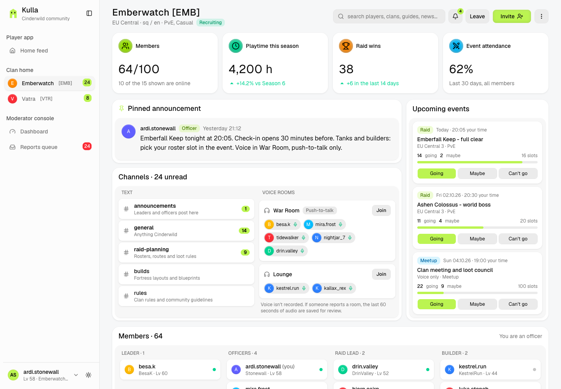Join the Lounge voice room
This screenshot has width=561, height=389.
[x=381, y=274]
